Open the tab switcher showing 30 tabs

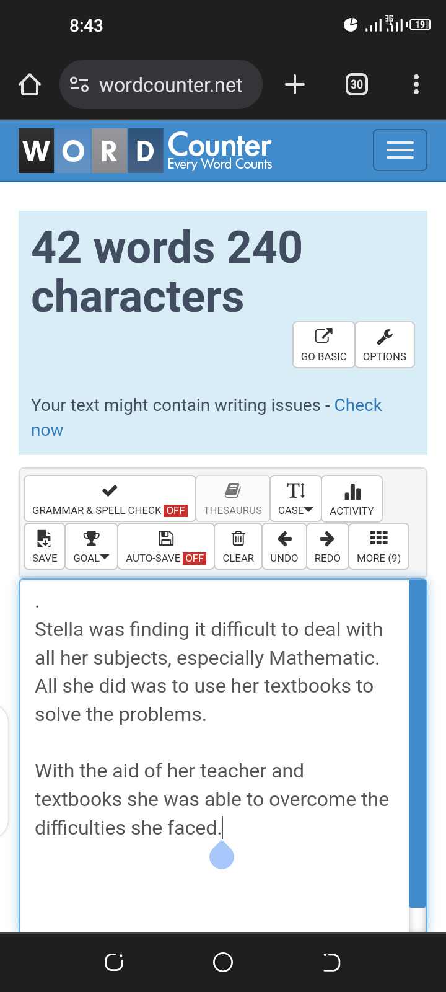(x=357, y=84)
